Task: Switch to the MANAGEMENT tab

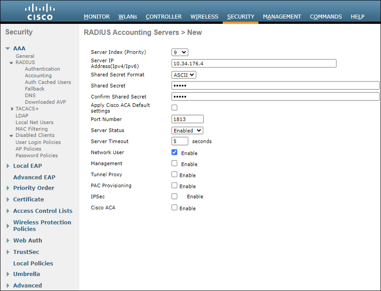Action: coord(282,17)
